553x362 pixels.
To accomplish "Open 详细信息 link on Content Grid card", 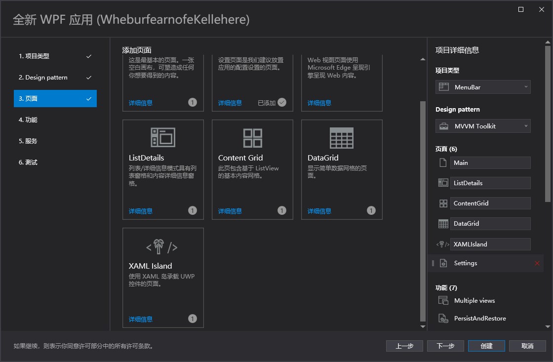I will [x=230, y=211].
